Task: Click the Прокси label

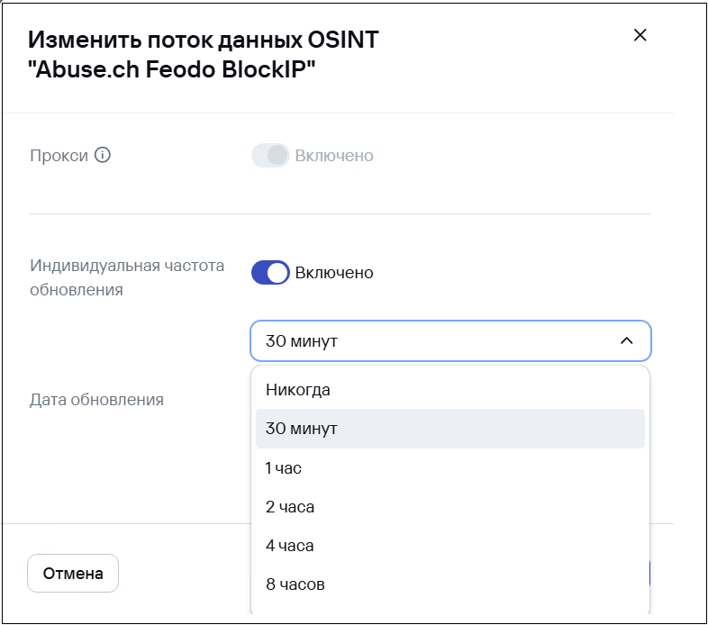Action: [x=59, y=155]
